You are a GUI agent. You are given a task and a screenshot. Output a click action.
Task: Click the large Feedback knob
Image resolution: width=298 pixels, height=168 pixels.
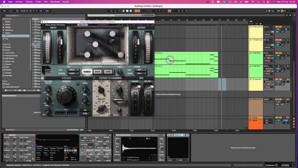coord(66,95)
